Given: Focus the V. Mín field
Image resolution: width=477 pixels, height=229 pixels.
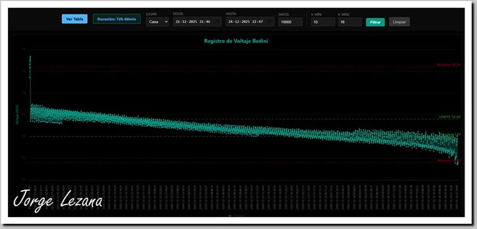Looking at the screenshot, I should point(323,22).
